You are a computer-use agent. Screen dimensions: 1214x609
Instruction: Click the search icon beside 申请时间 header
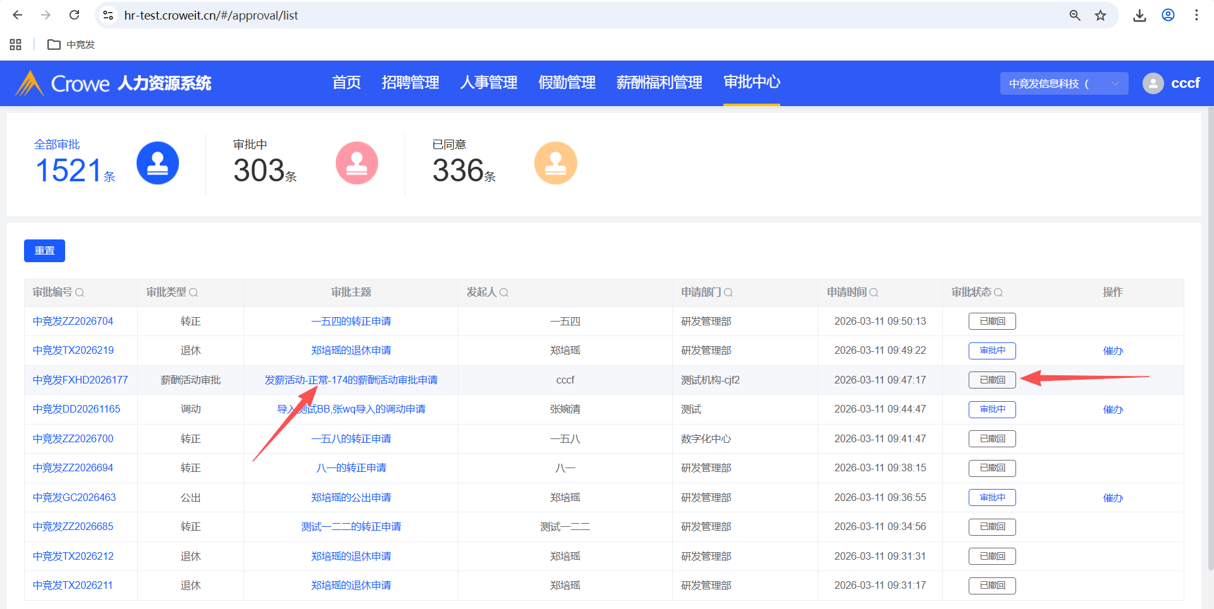[x=874, y=292]
